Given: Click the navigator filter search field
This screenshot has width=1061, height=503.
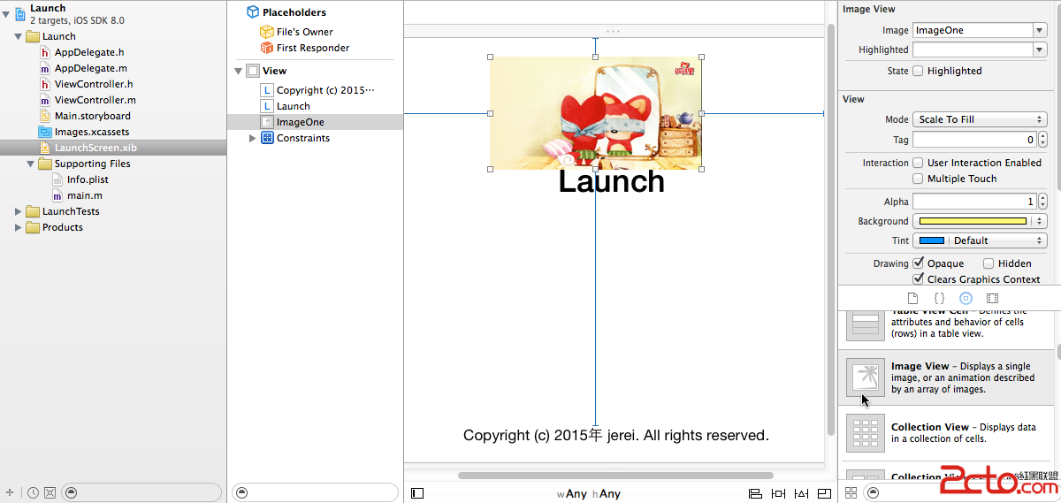Looking at the screenshot, I should click(142, 492).
